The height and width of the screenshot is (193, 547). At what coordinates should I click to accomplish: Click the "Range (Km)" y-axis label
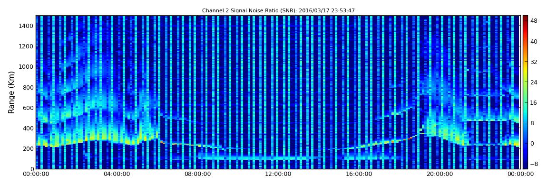tap(11, 92)
